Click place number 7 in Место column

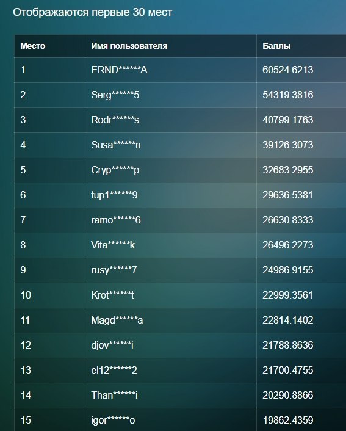(23, 220)
